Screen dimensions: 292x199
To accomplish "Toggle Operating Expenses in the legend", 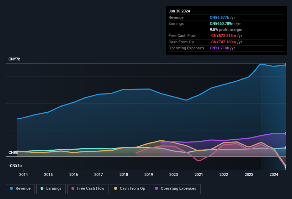I will click(x=176, y=188).
